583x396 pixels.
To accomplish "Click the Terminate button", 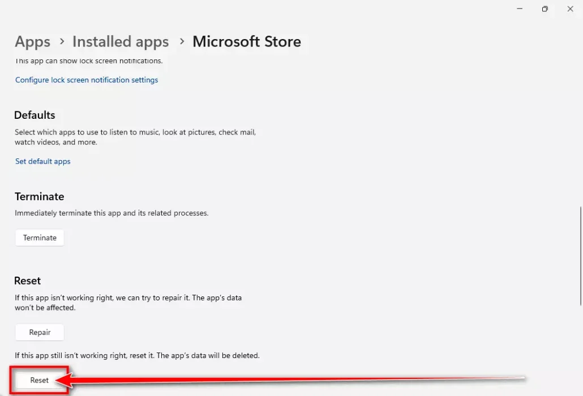I will pyautogui.click(x=40, y=238).
